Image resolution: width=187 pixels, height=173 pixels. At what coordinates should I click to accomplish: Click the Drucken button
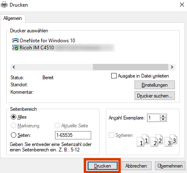click(102, 166)
